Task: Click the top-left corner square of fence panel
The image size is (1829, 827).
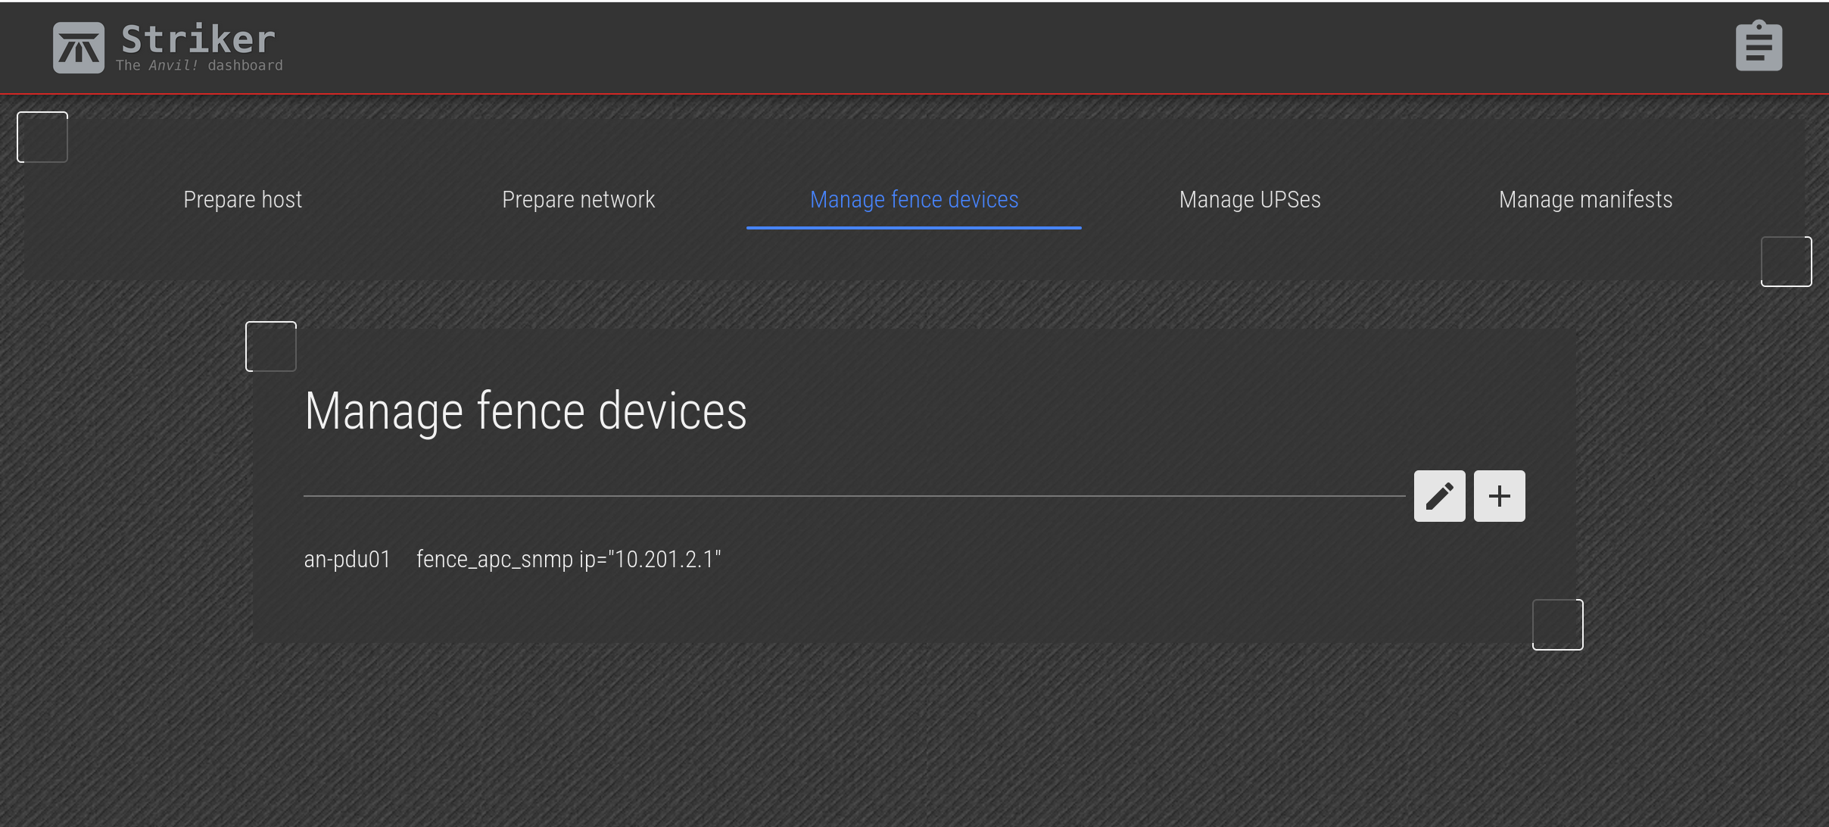Action: [x=271, y=346]
